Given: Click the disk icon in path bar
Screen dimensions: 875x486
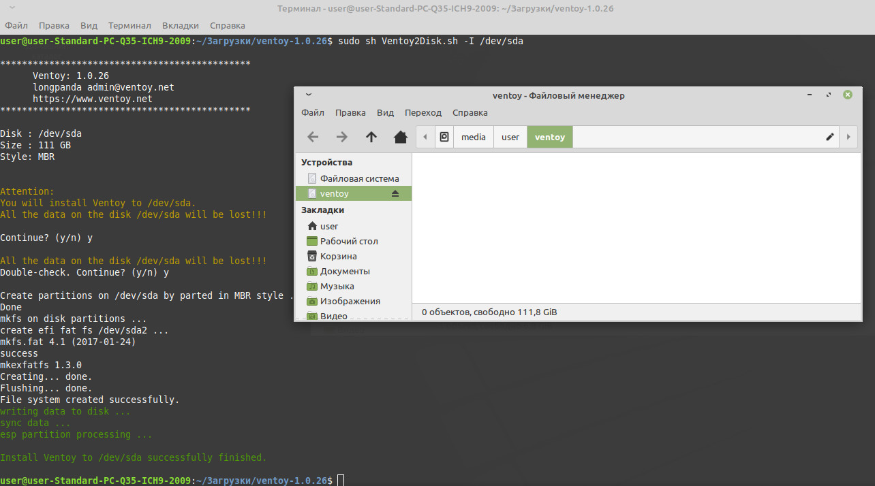Looking at the screenshot, I should click(444, 137).
